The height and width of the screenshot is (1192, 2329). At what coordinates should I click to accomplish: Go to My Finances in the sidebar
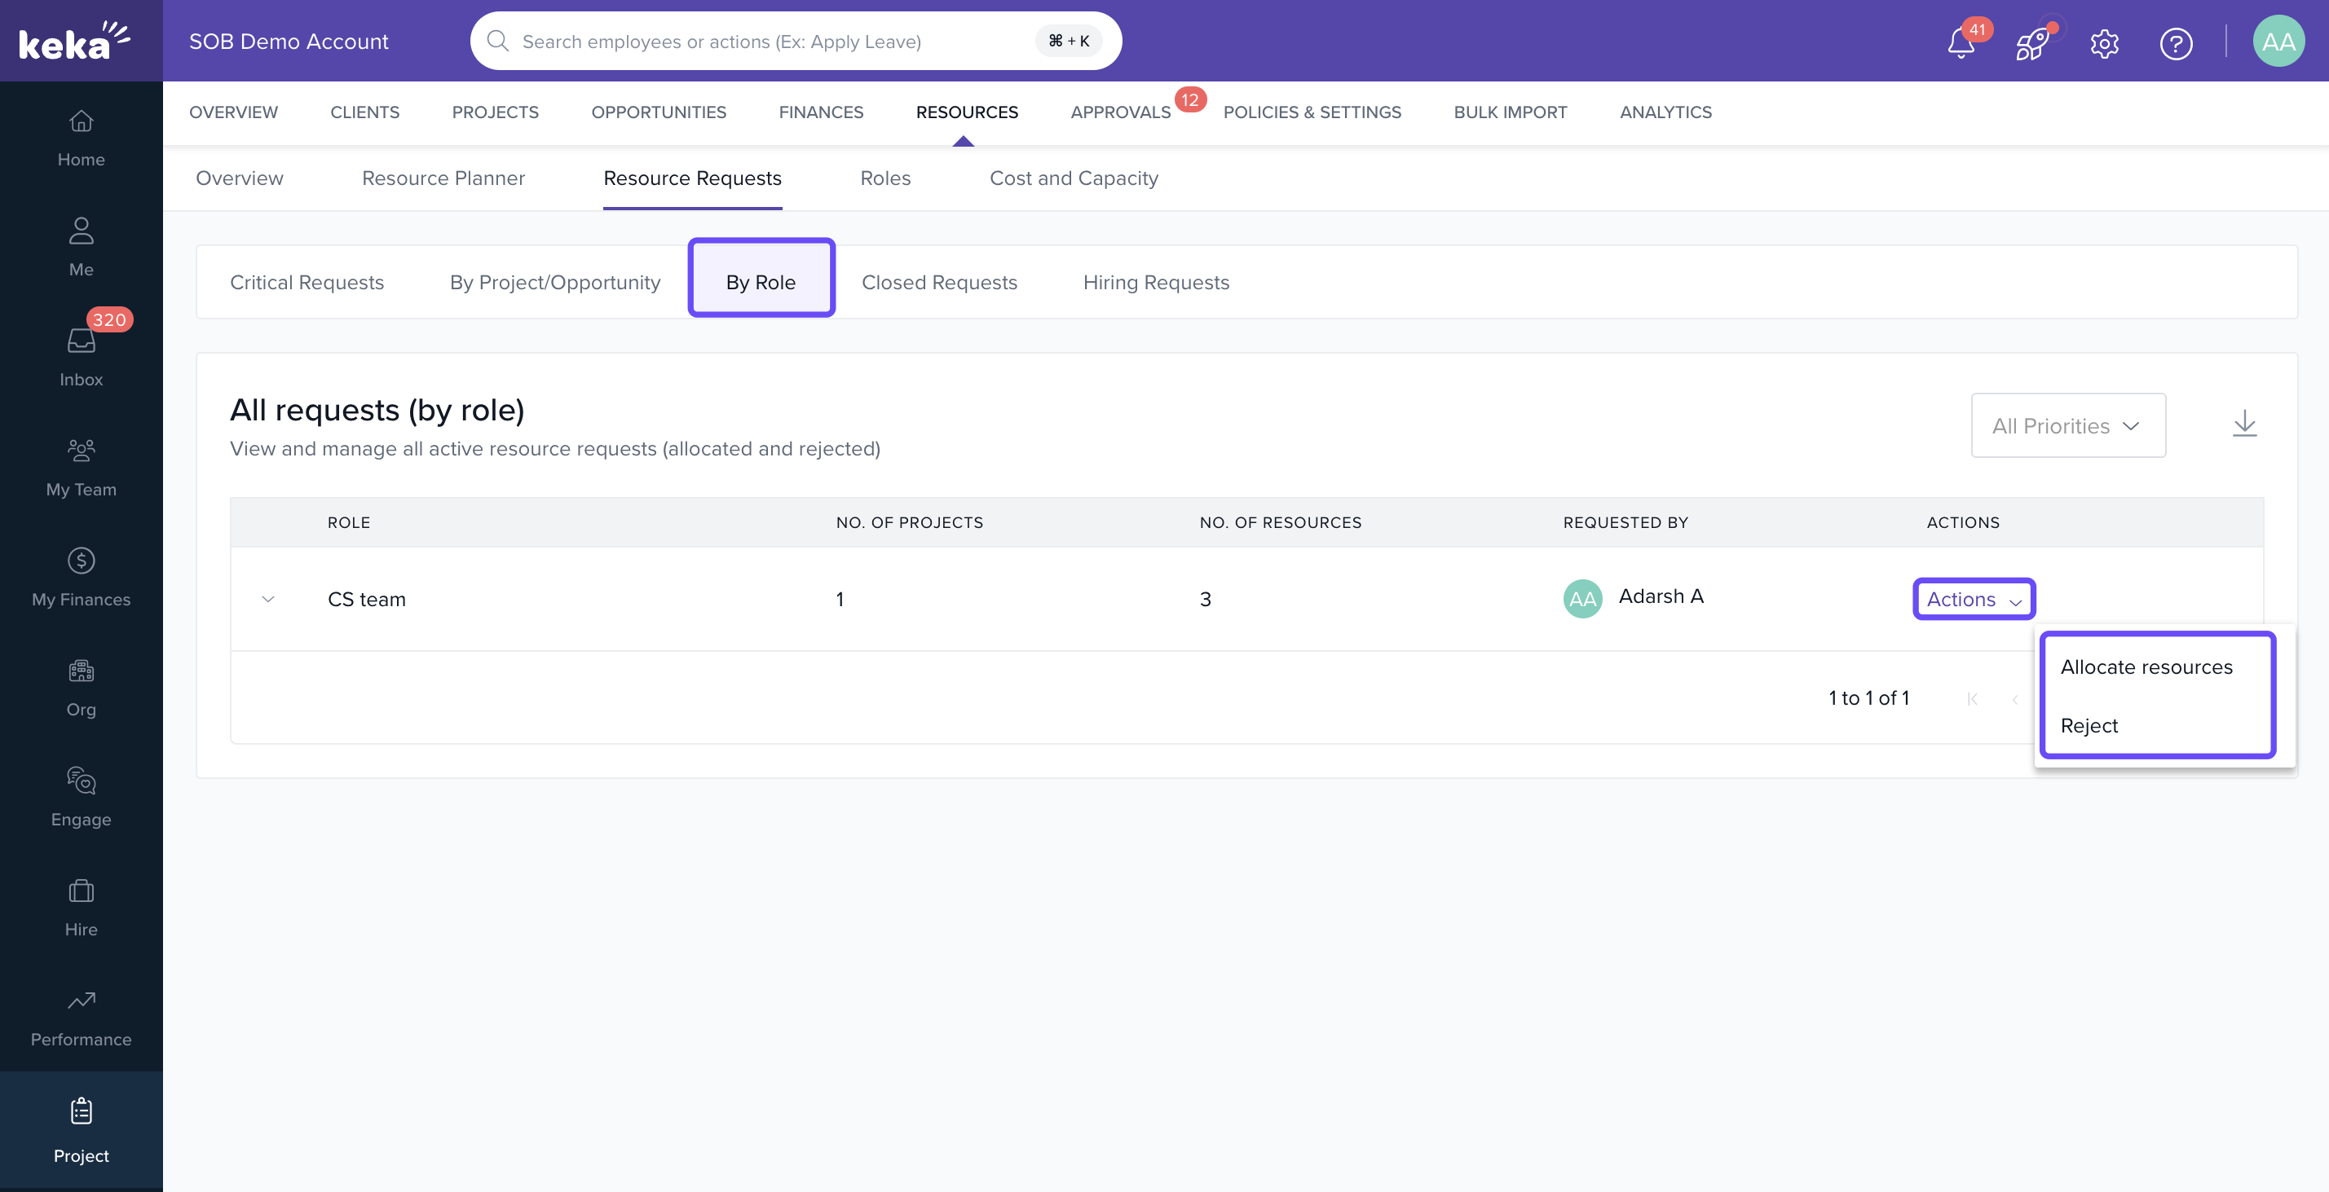click(81, 577)
